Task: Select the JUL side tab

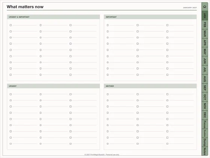Action: 205,70
